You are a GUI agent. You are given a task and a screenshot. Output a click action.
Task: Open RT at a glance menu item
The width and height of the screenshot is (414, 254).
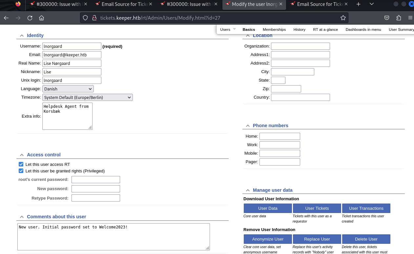tap(325, 29)
